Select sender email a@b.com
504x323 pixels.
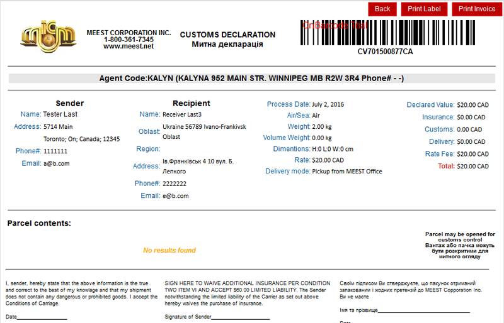tap(56, 163)
